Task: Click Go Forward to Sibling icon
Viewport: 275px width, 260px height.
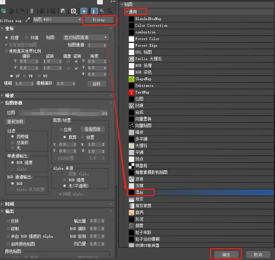Action: [x=110, y=11]
